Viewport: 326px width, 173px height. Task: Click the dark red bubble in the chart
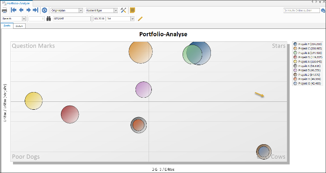tap(70, 114)
